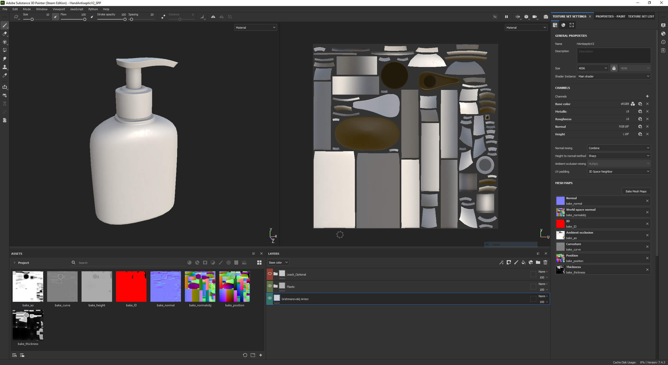Open the Size 4096 dropdown

click(x=593, y=68)
